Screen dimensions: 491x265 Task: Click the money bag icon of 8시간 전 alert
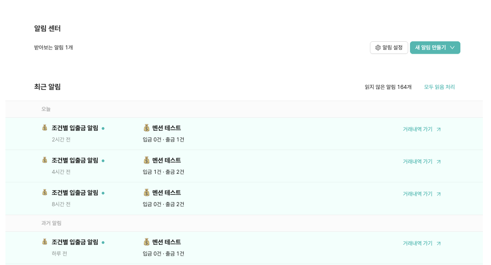[x=45, y=192]
